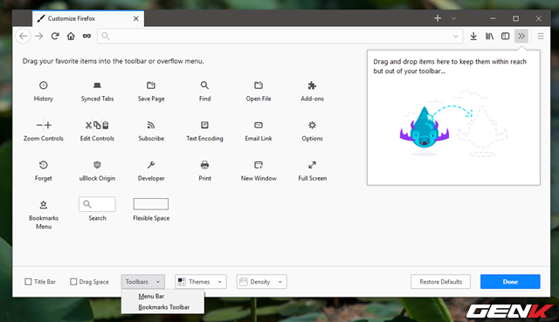Screen dimensions: 559x322
Task: Open the Themes dropdown
Action: point(201,282)
